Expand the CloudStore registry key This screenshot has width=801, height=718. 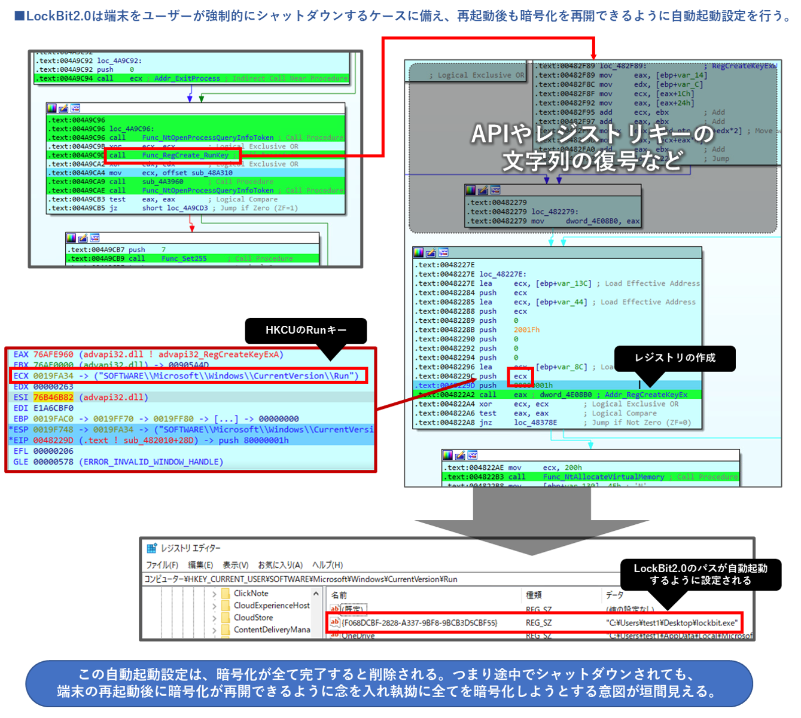pos(214,618)
